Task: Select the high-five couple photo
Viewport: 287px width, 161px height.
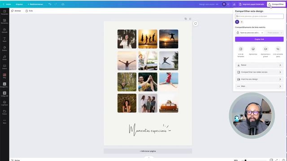Action: tap(148, 82)
